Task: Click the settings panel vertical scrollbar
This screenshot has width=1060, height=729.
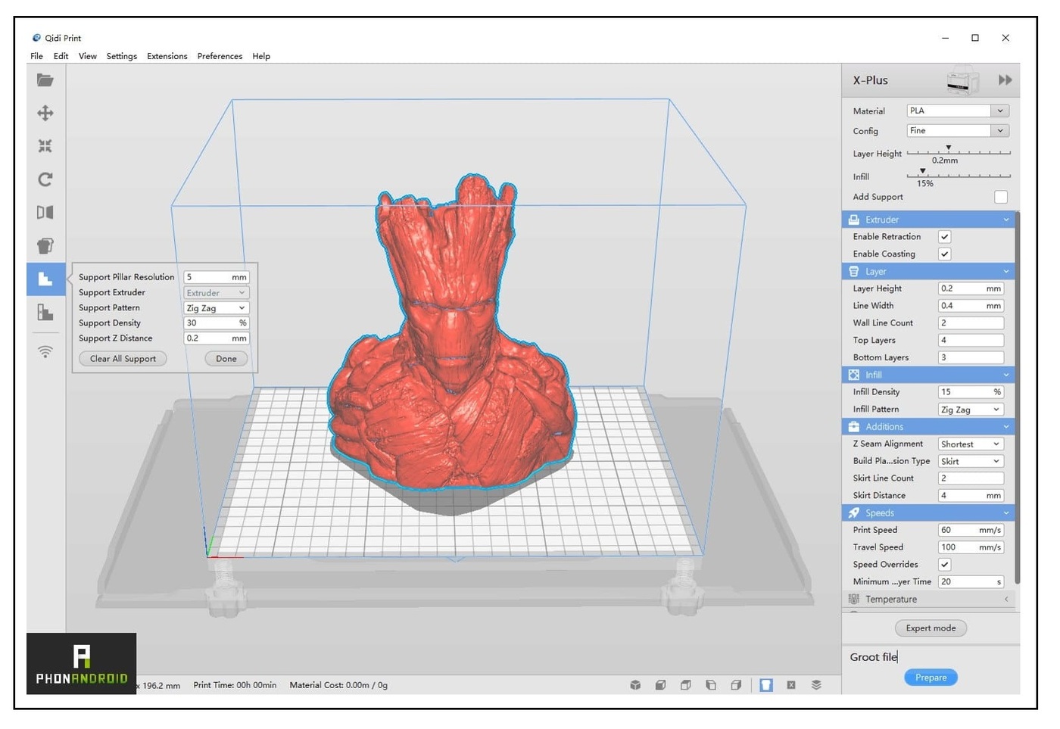Action: 1017,397
